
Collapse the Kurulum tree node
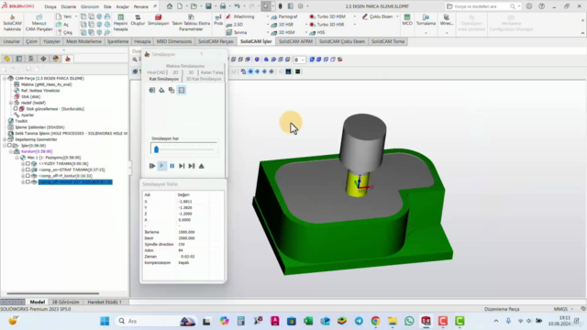(x=11, y=151)
